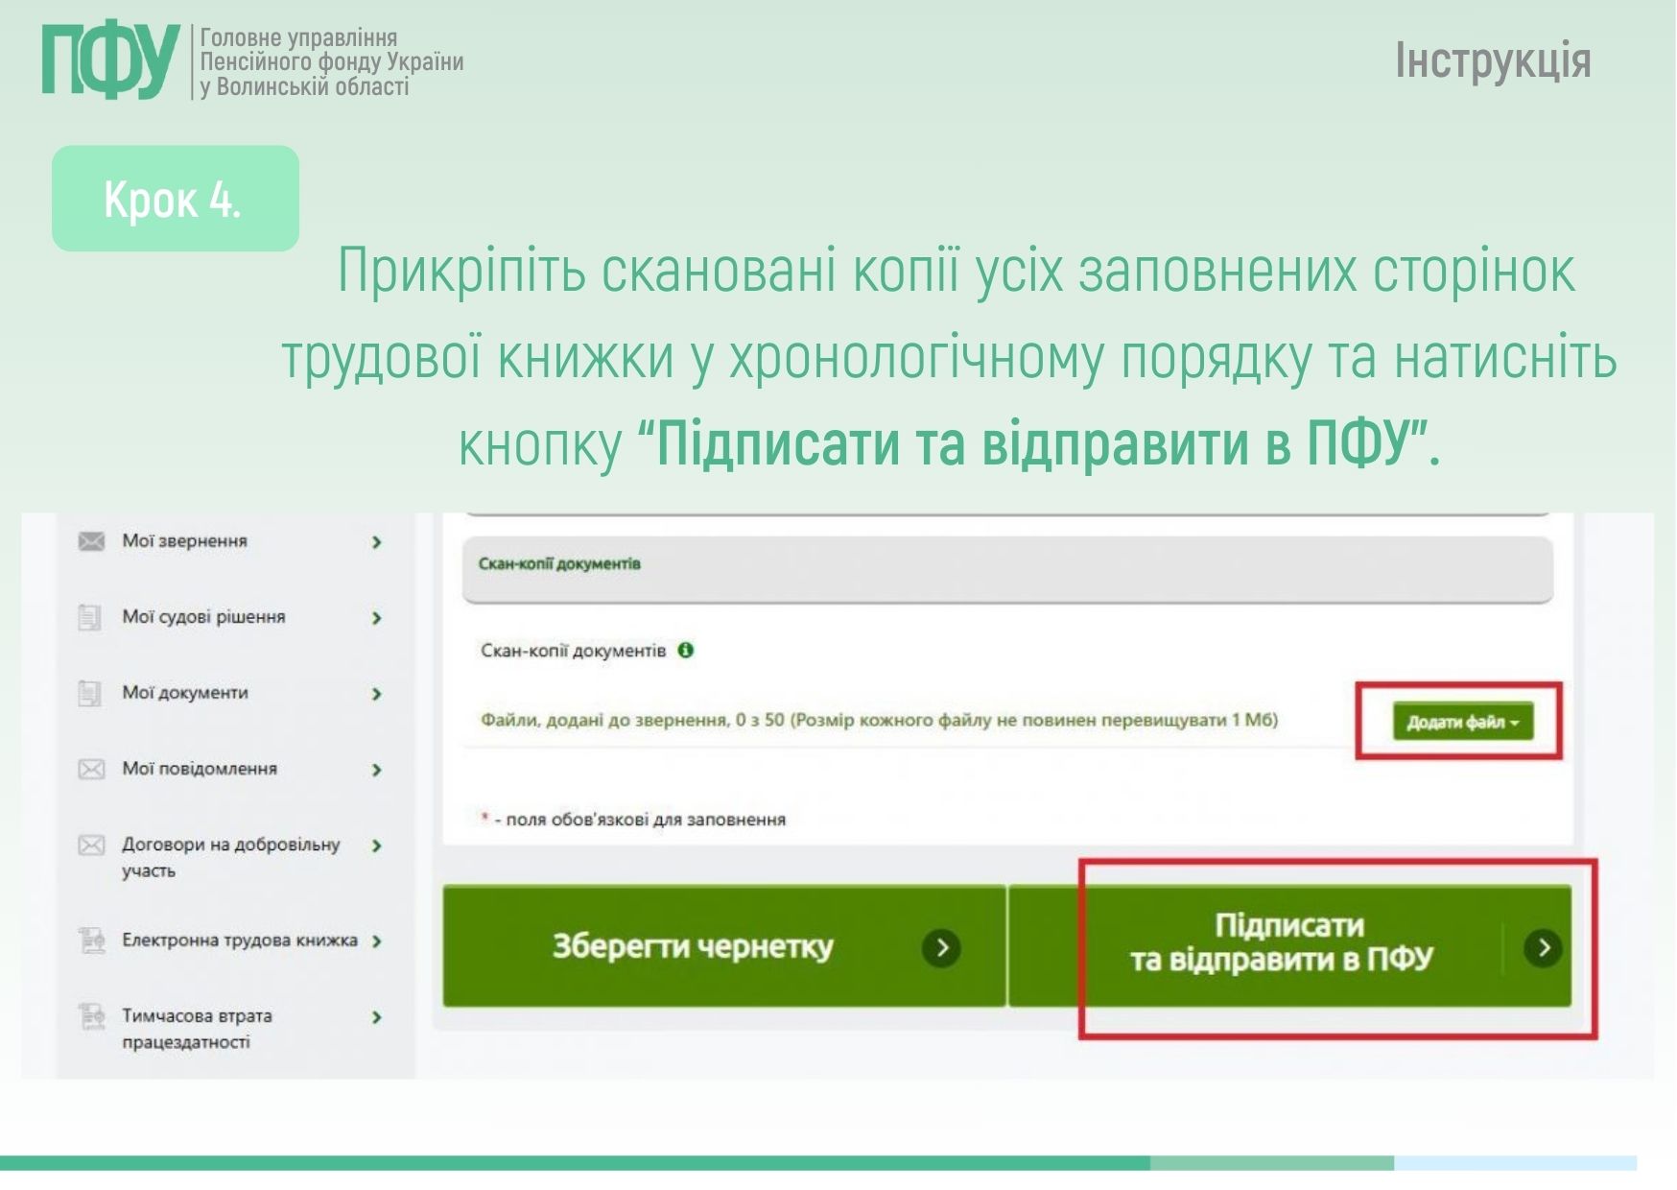Screen dimensions: 1677x1190
Task: Expand the Мої документи chevron arrow
Action: (x=376, y=694)
